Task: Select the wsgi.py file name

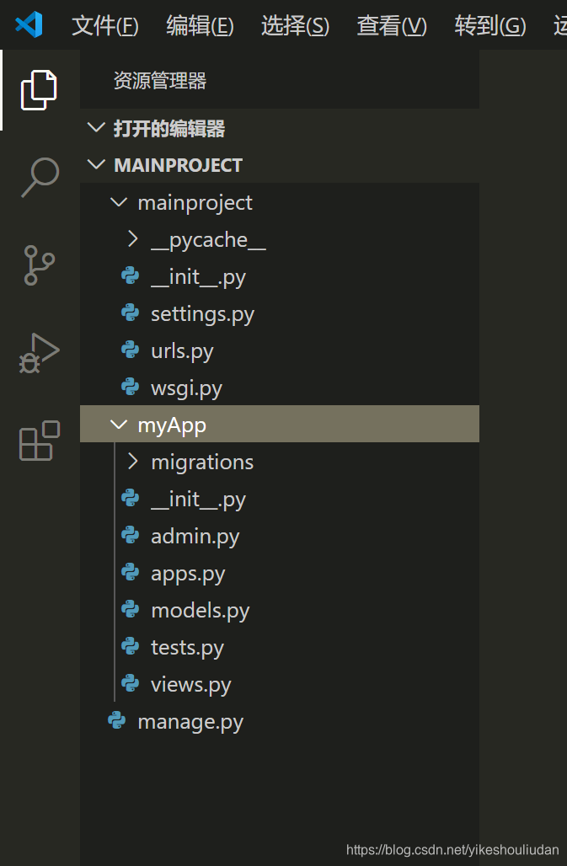Action: (186, 388)
